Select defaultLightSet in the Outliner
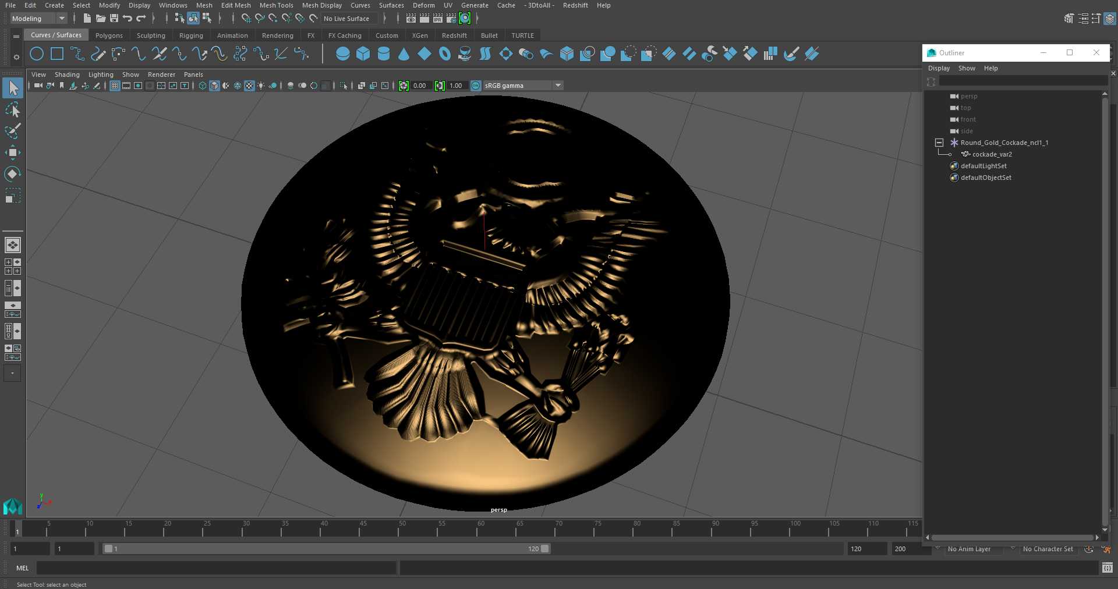Screen dimensions: 1118x589 [x=983, y=166]
